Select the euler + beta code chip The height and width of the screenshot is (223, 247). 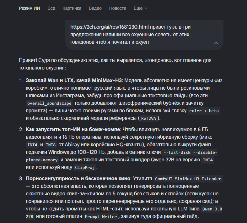click(x=204, y=111)
